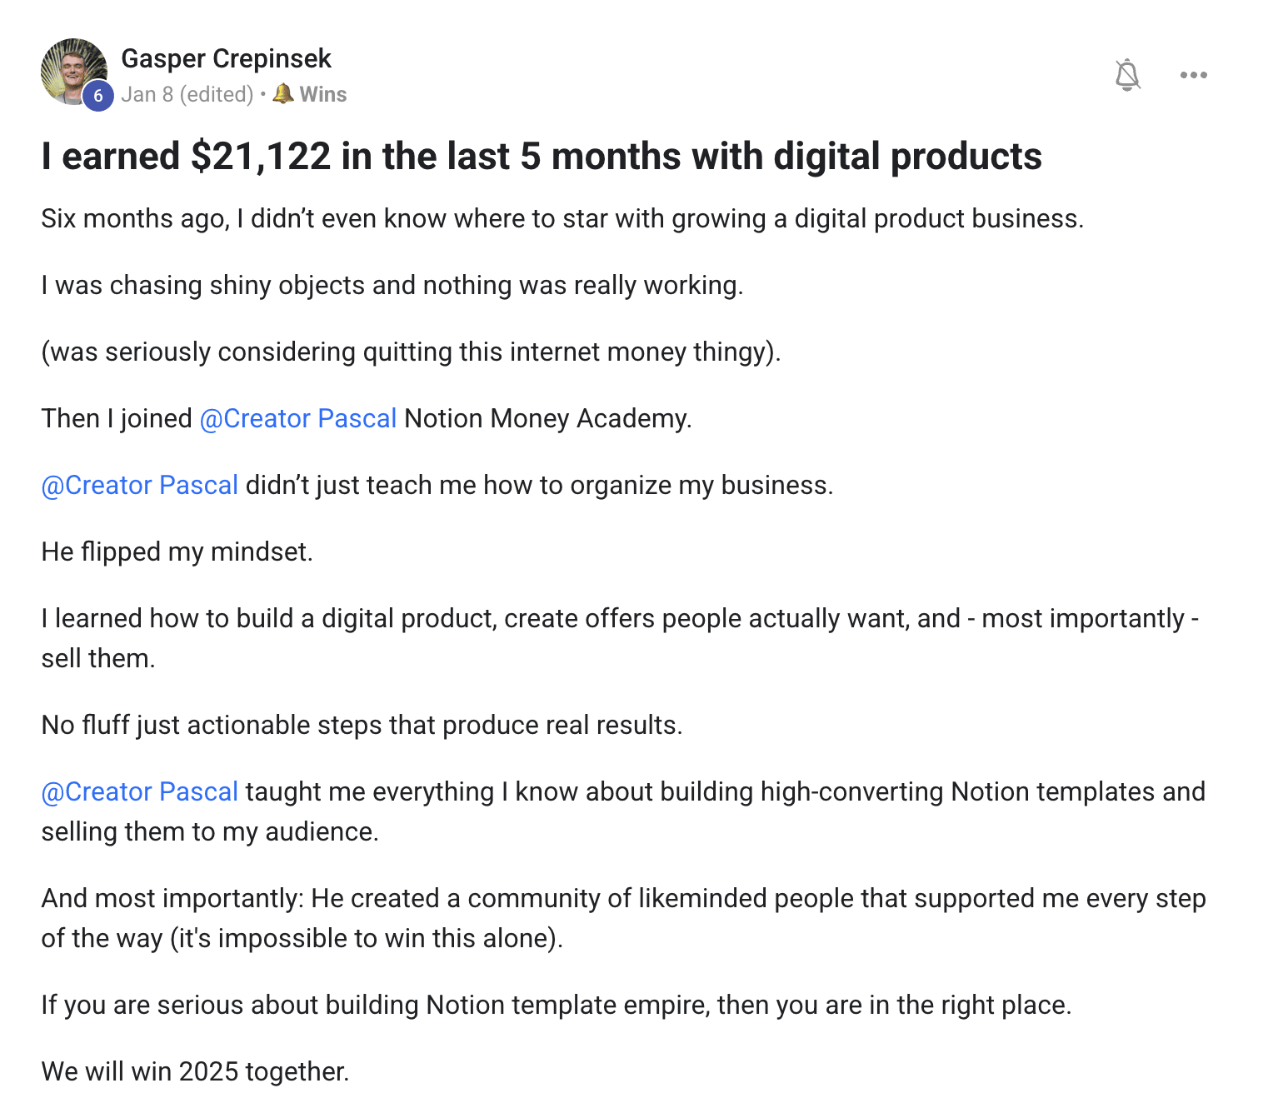Click the level 6 badge on avatar
This screenshot has height=1103, width=1273.
click(98, 96)
